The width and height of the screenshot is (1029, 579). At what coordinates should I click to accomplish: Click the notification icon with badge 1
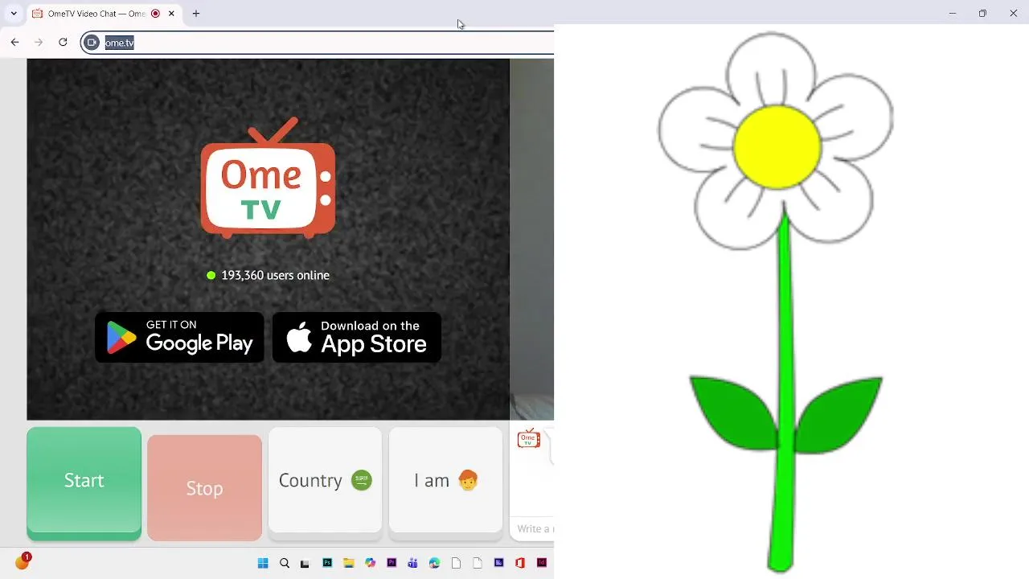(x=23, y=561)
